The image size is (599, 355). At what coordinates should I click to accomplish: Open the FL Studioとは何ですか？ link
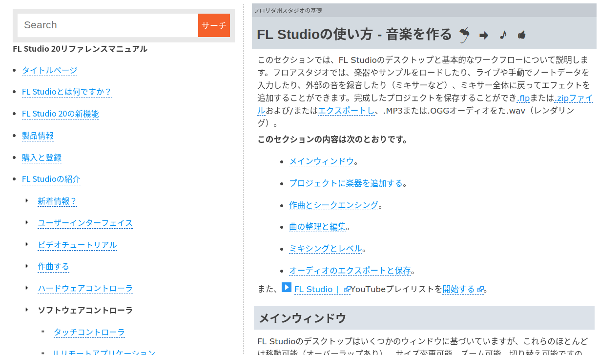coord(67,92)
